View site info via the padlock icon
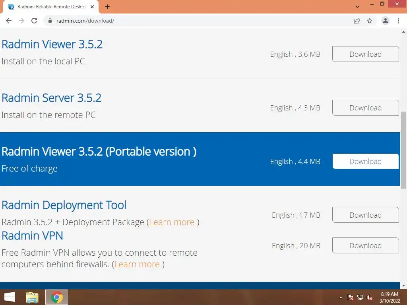Screen dimensions: 407x305 coord(50,21)
